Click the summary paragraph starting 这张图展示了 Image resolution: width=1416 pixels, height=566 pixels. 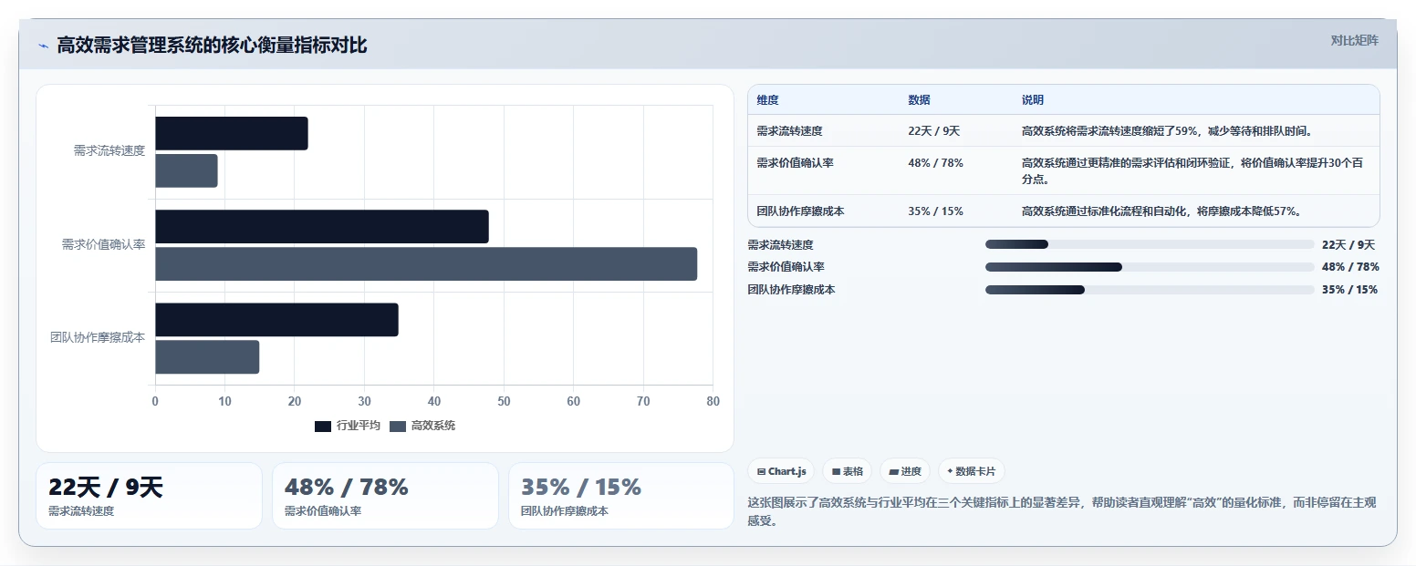[x=1061, y=511]
